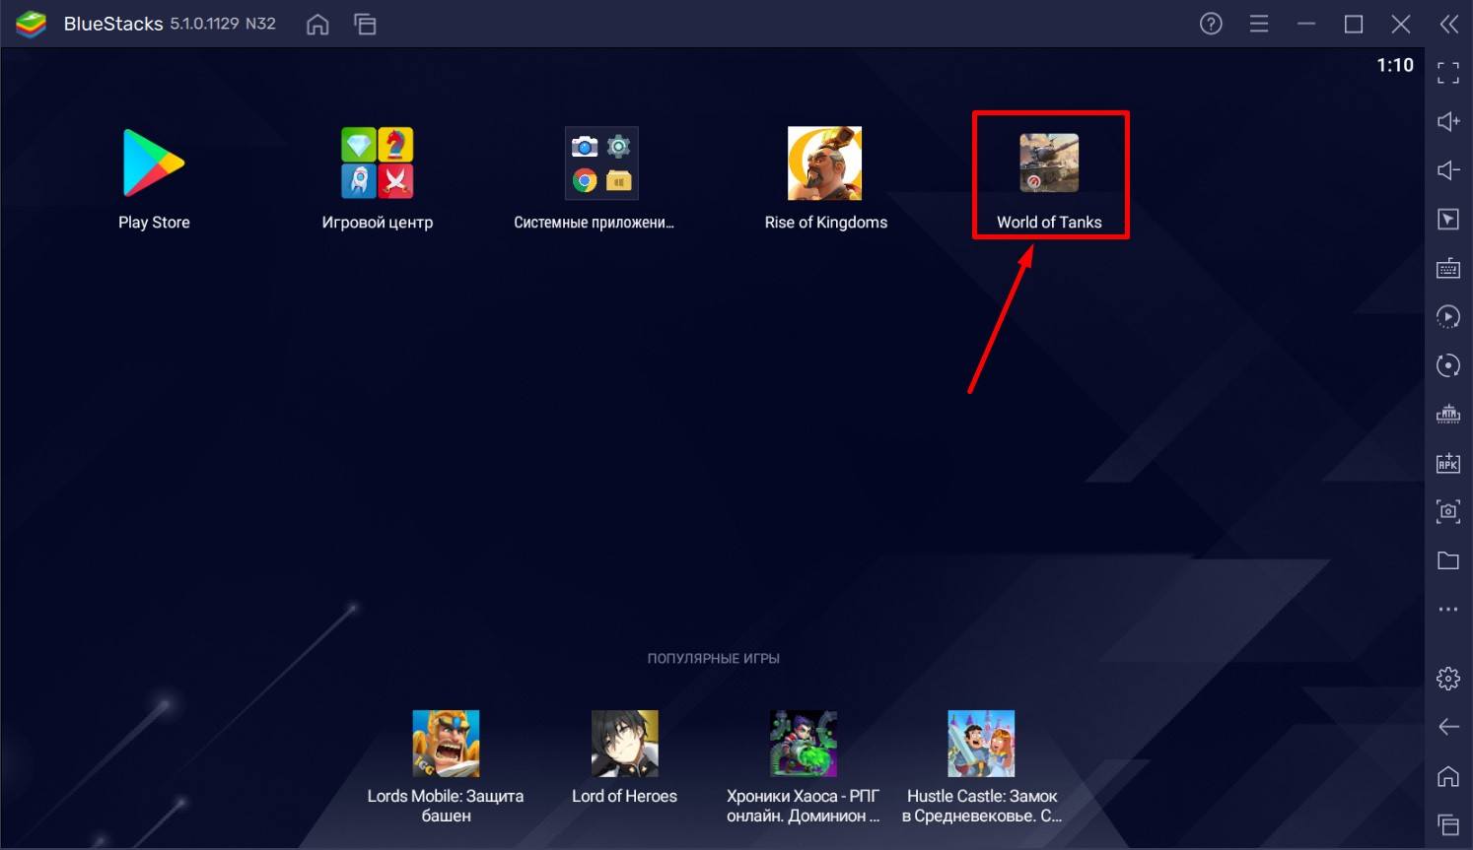Open the multi-instance tab icon in title bar
Screen dimensions: 1473x850
365,25
